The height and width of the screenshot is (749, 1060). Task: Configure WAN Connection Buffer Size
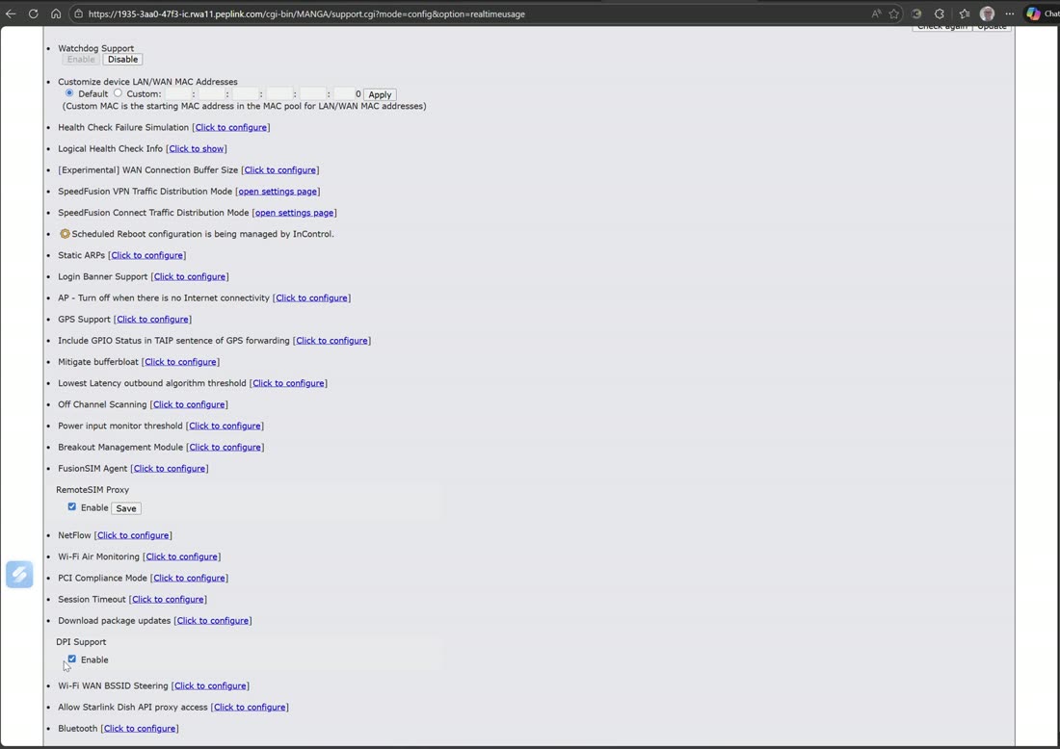(279, 170)
